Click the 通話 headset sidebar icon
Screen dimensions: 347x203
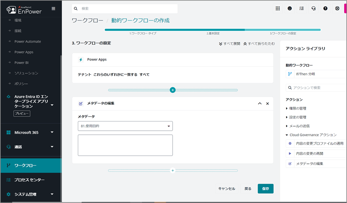tap(8, 147)
